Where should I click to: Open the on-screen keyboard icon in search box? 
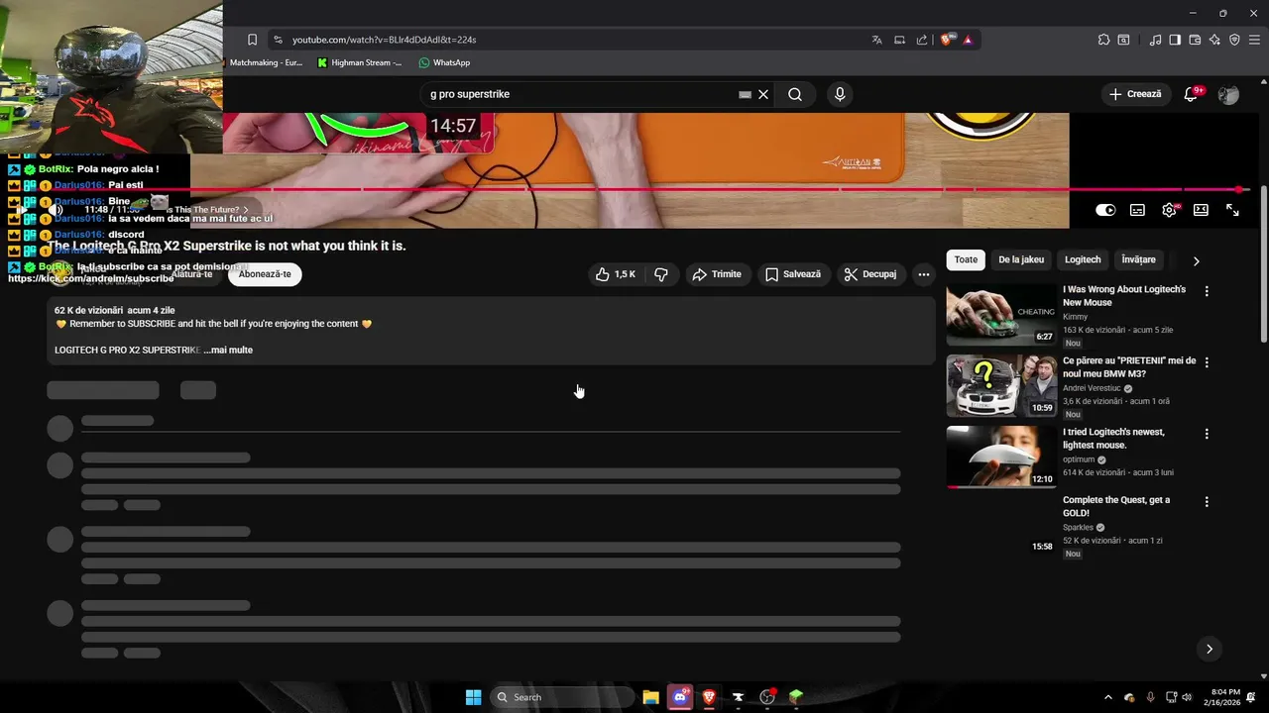(x=745, y=94)
